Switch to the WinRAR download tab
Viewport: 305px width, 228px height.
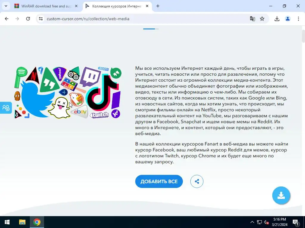coord(46,6)
